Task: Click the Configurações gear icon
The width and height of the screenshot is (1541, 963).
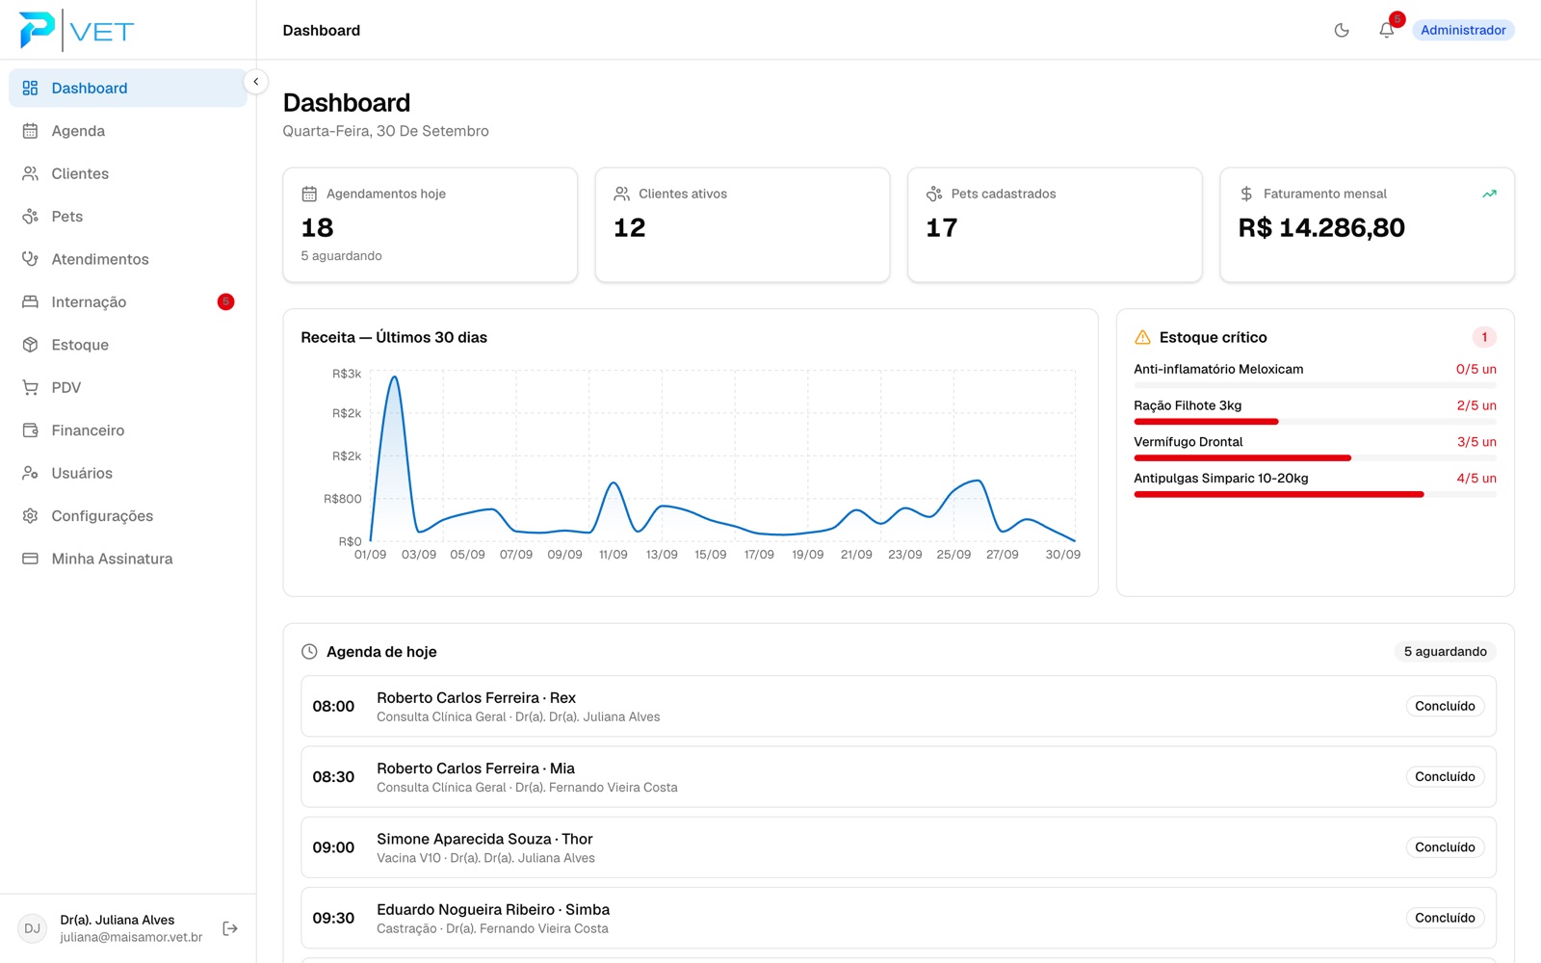Action: 31,516
